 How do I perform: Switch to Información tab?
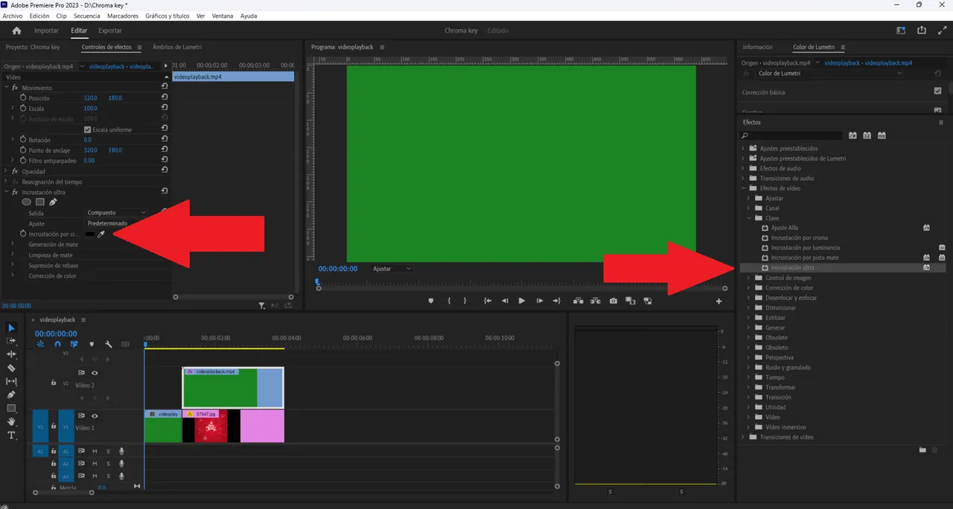coord(758,47)
